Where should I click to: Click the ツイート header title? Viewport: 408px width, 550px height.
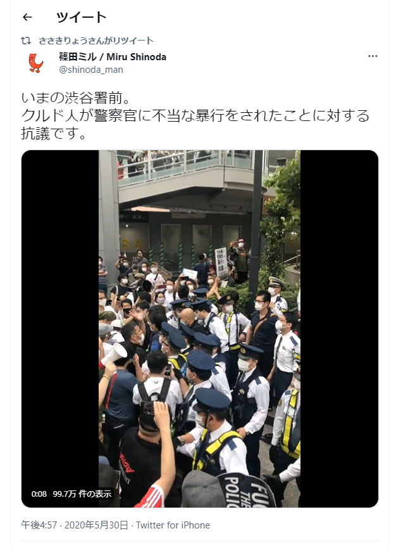tap(81, 17)
